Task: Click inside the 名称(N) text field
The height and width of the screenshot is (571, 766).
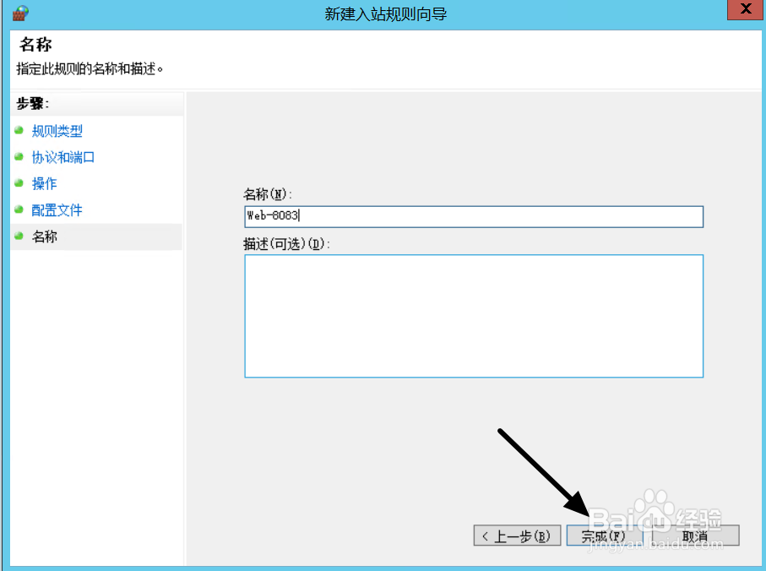Action: [x=473, y=216]
